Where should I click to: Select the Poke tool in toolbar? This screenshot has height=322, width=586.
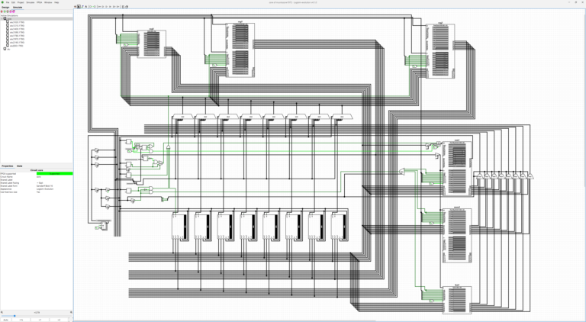(75, 7)
